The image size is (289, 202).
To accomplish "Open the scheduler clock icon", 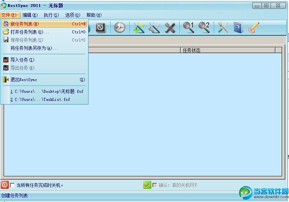I will (120, 27).
